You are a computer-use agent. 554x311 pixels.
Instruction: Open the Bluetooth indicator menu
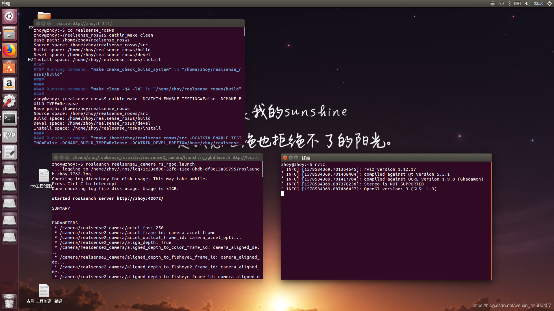[x=509, y=3]
